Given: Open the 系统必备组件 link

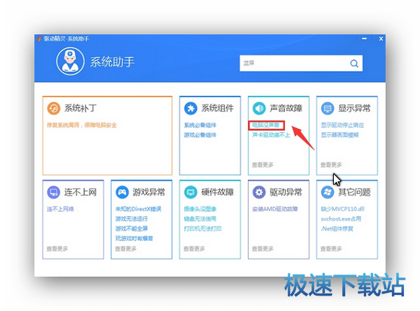Looking at the screenshot, I should 199,125.
